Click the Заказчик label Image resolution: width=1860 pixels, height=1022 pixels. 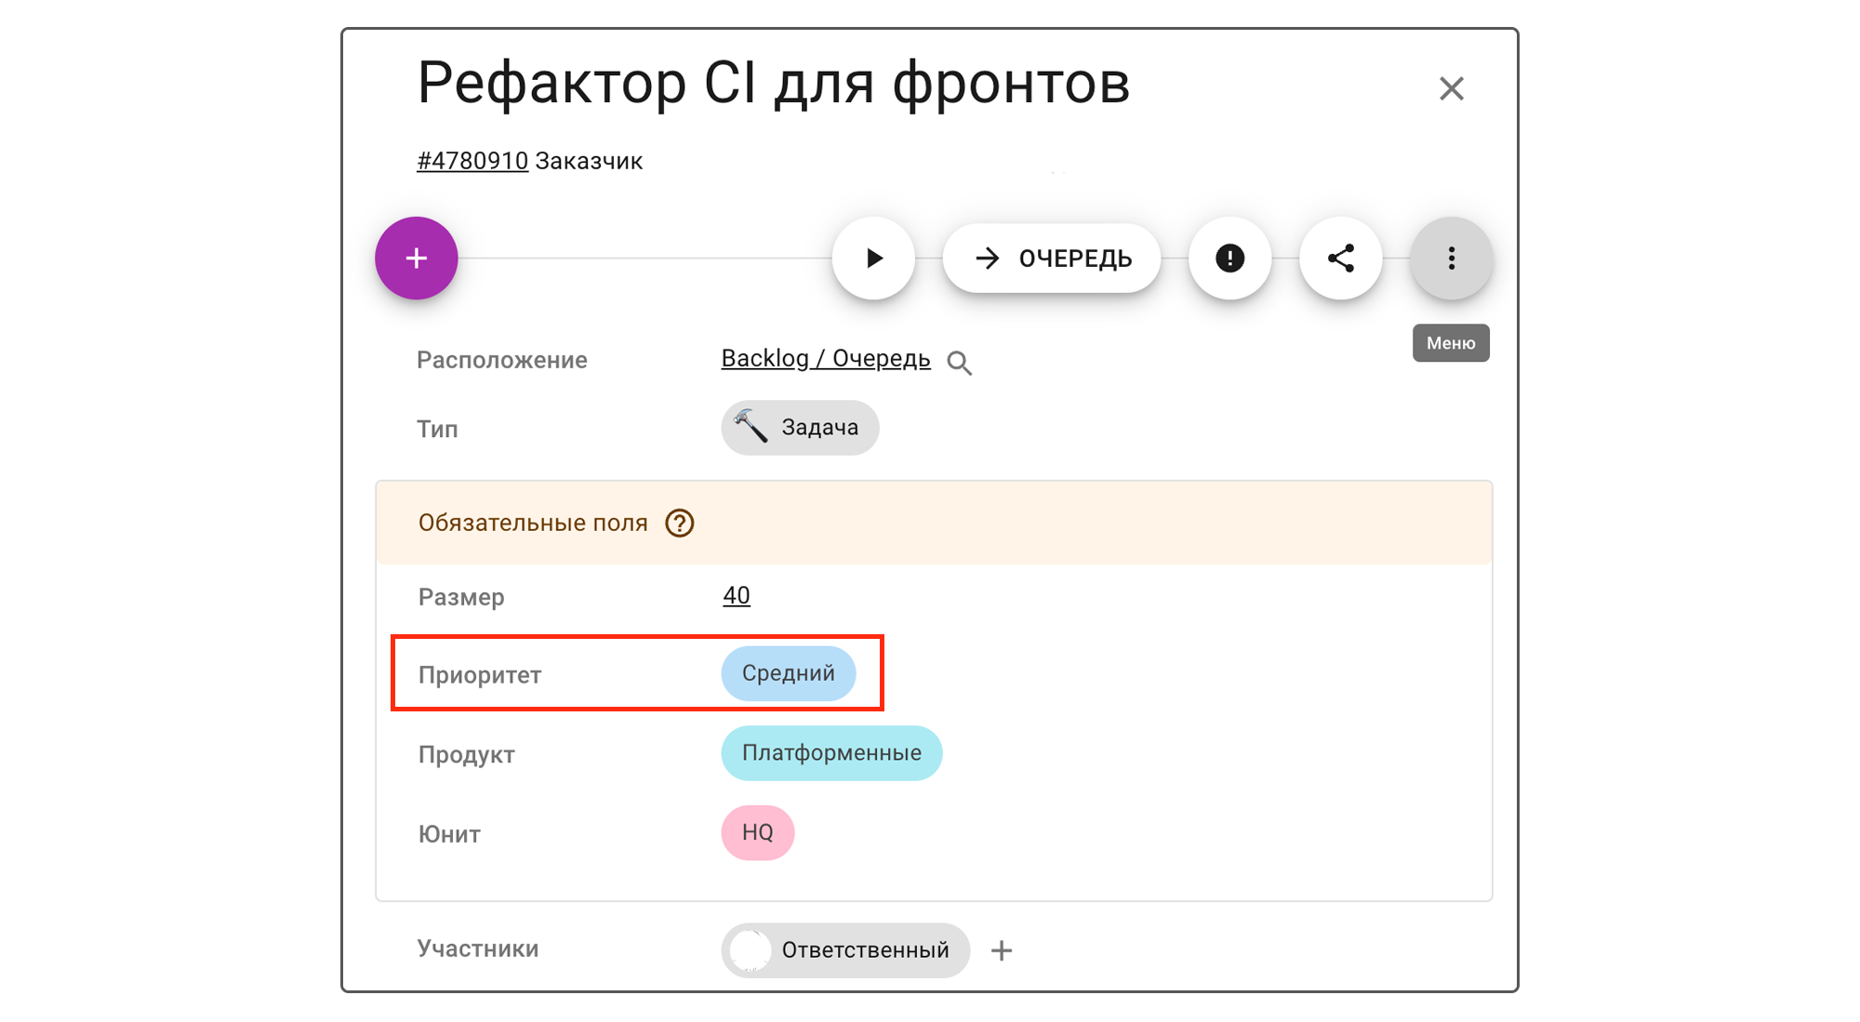click(589, 161)
